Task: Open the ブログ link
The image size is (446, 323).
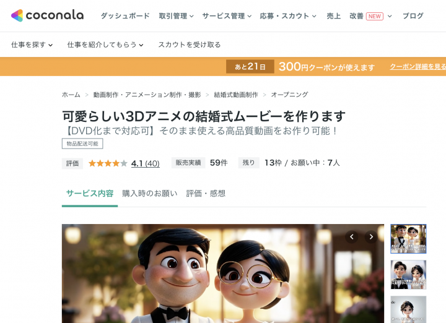Action: (413, 16)
